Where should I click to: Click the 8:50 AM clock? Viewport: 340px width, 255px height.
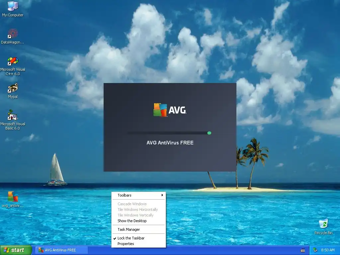[x=328, y=250]
